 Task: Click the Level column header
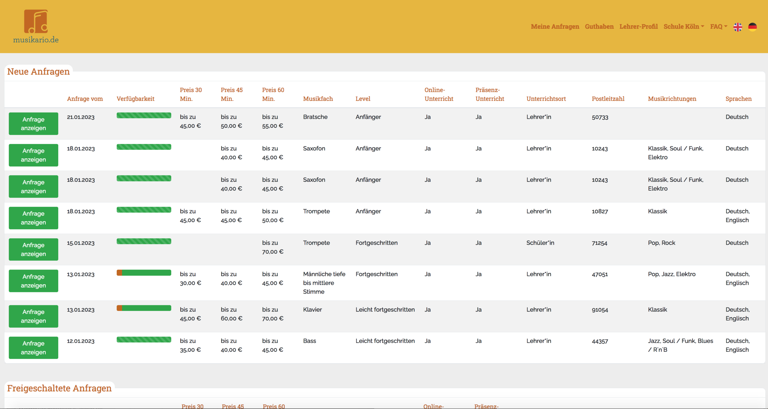pyautogui.click(x=363, y=99)
